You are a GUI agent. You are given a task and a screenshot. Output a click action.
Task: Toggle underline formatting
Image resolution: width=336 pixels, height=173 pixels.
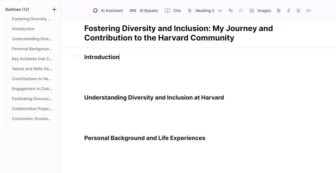299,11
